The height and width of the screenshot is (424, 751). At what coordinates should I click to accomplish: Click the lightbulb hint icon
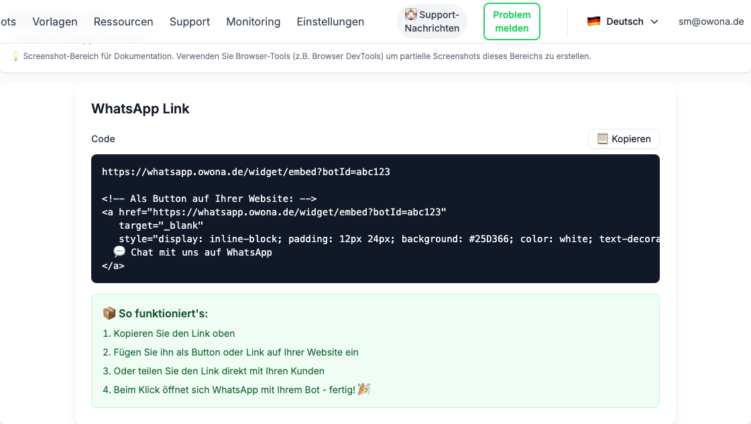point(15,56)
